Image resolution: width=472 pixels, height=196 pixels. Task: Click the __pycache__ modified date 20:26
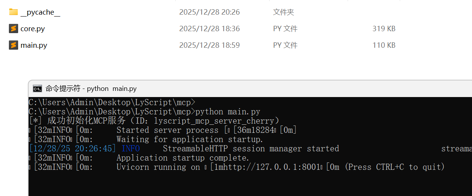tap(209, 12)
